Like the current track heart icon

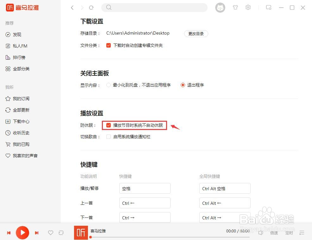point(51,233)
